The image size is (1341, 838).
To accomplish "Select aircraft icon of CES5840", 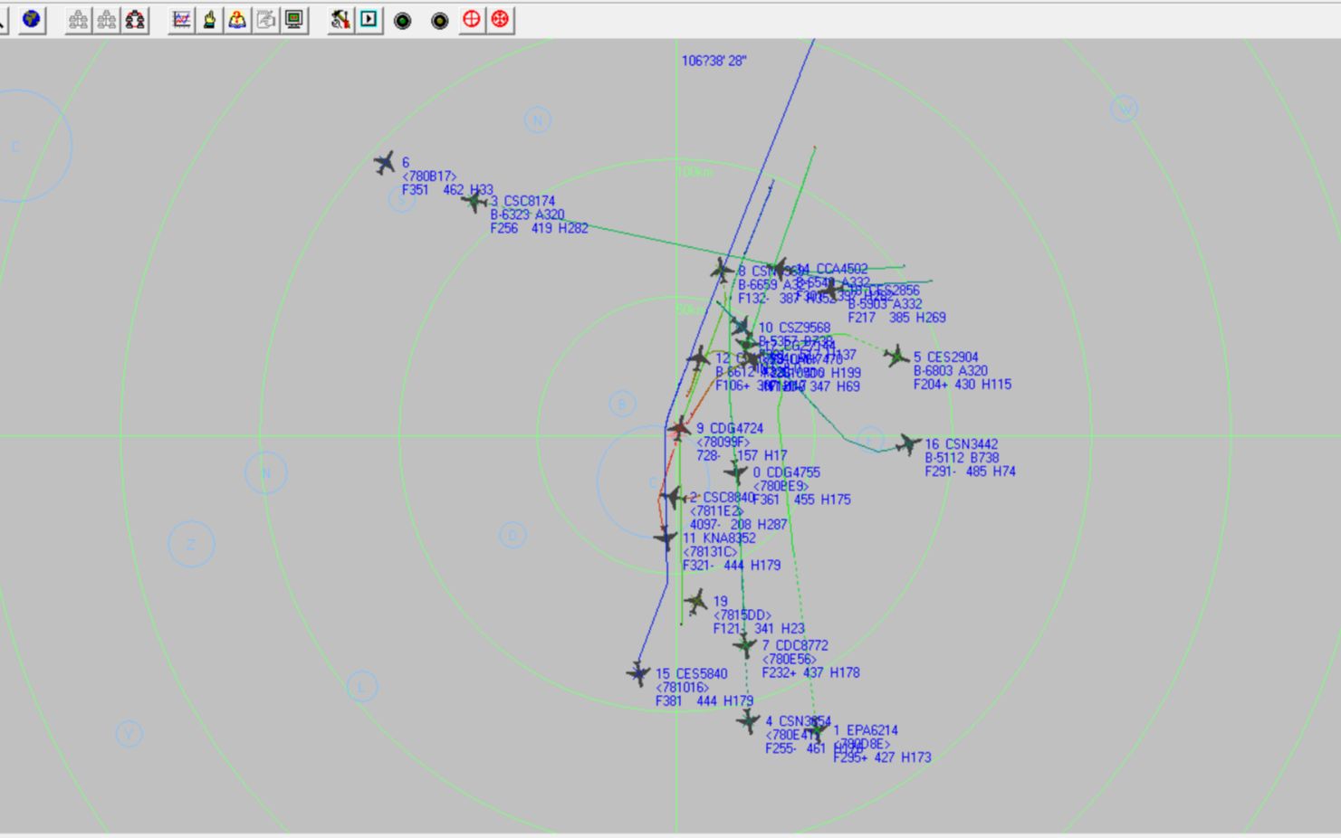I will 638,673.
